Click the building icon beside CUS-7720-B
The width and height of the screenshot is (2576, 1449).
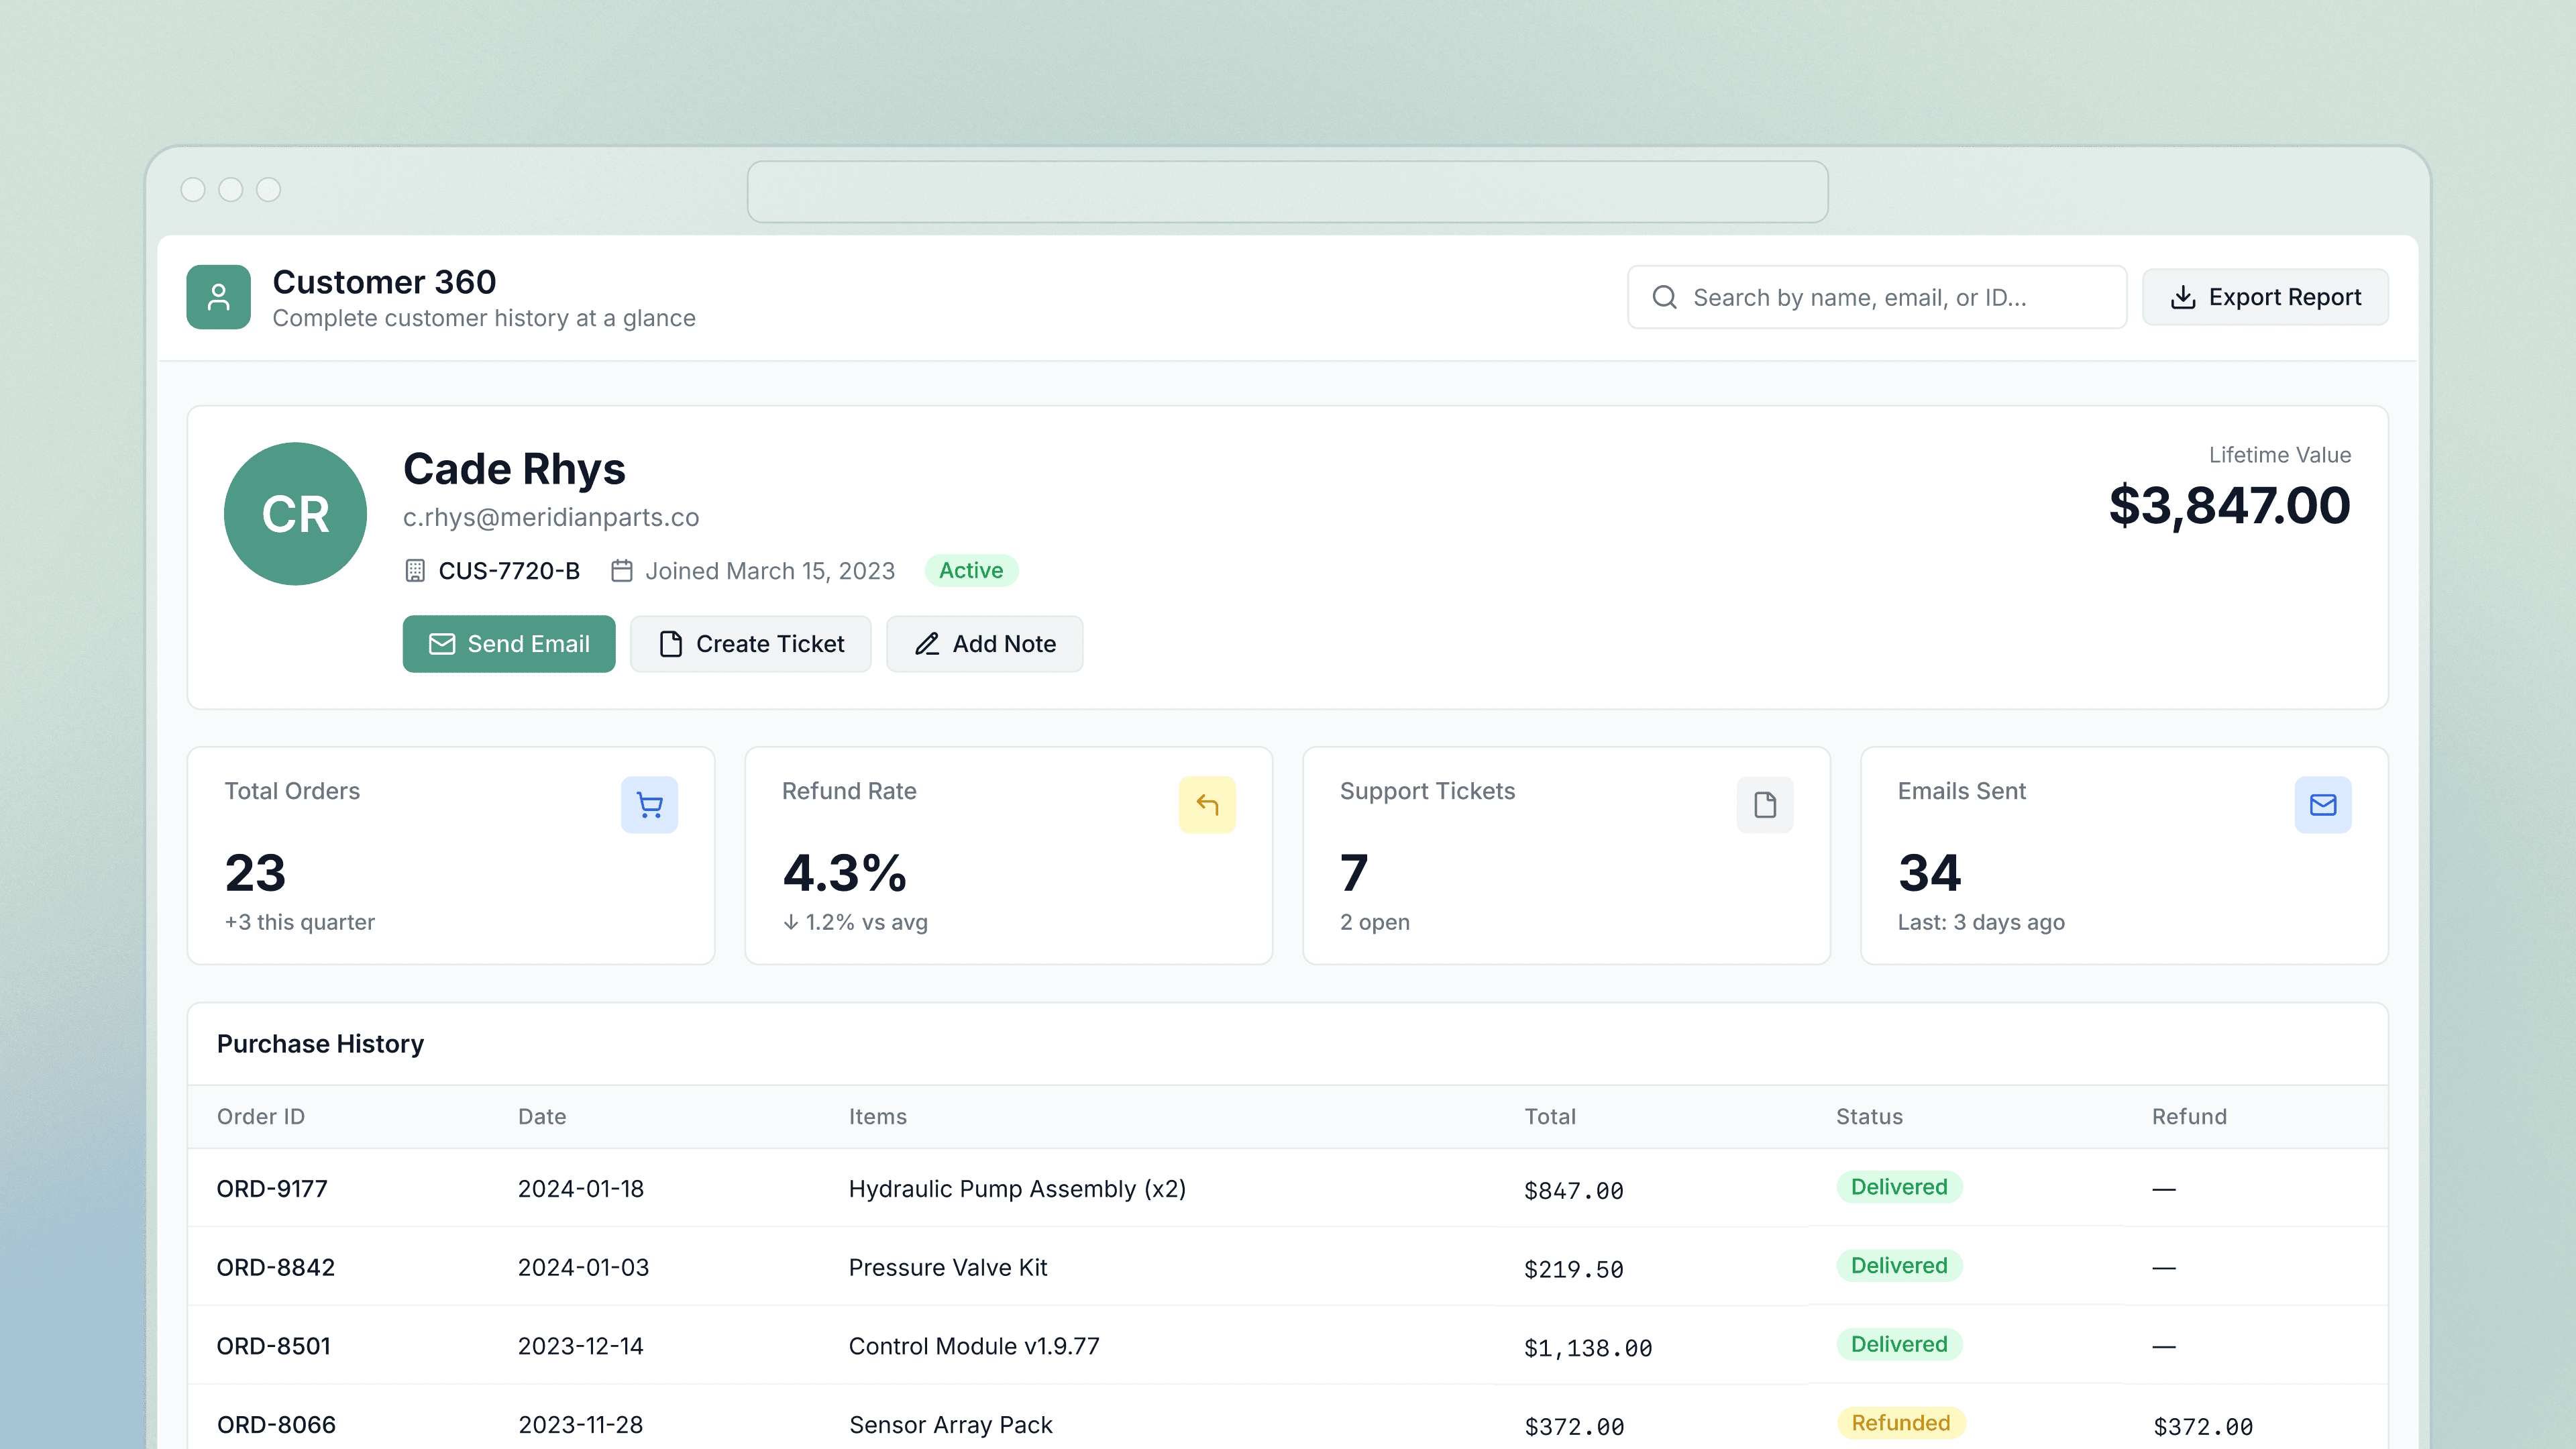point(415,571)
